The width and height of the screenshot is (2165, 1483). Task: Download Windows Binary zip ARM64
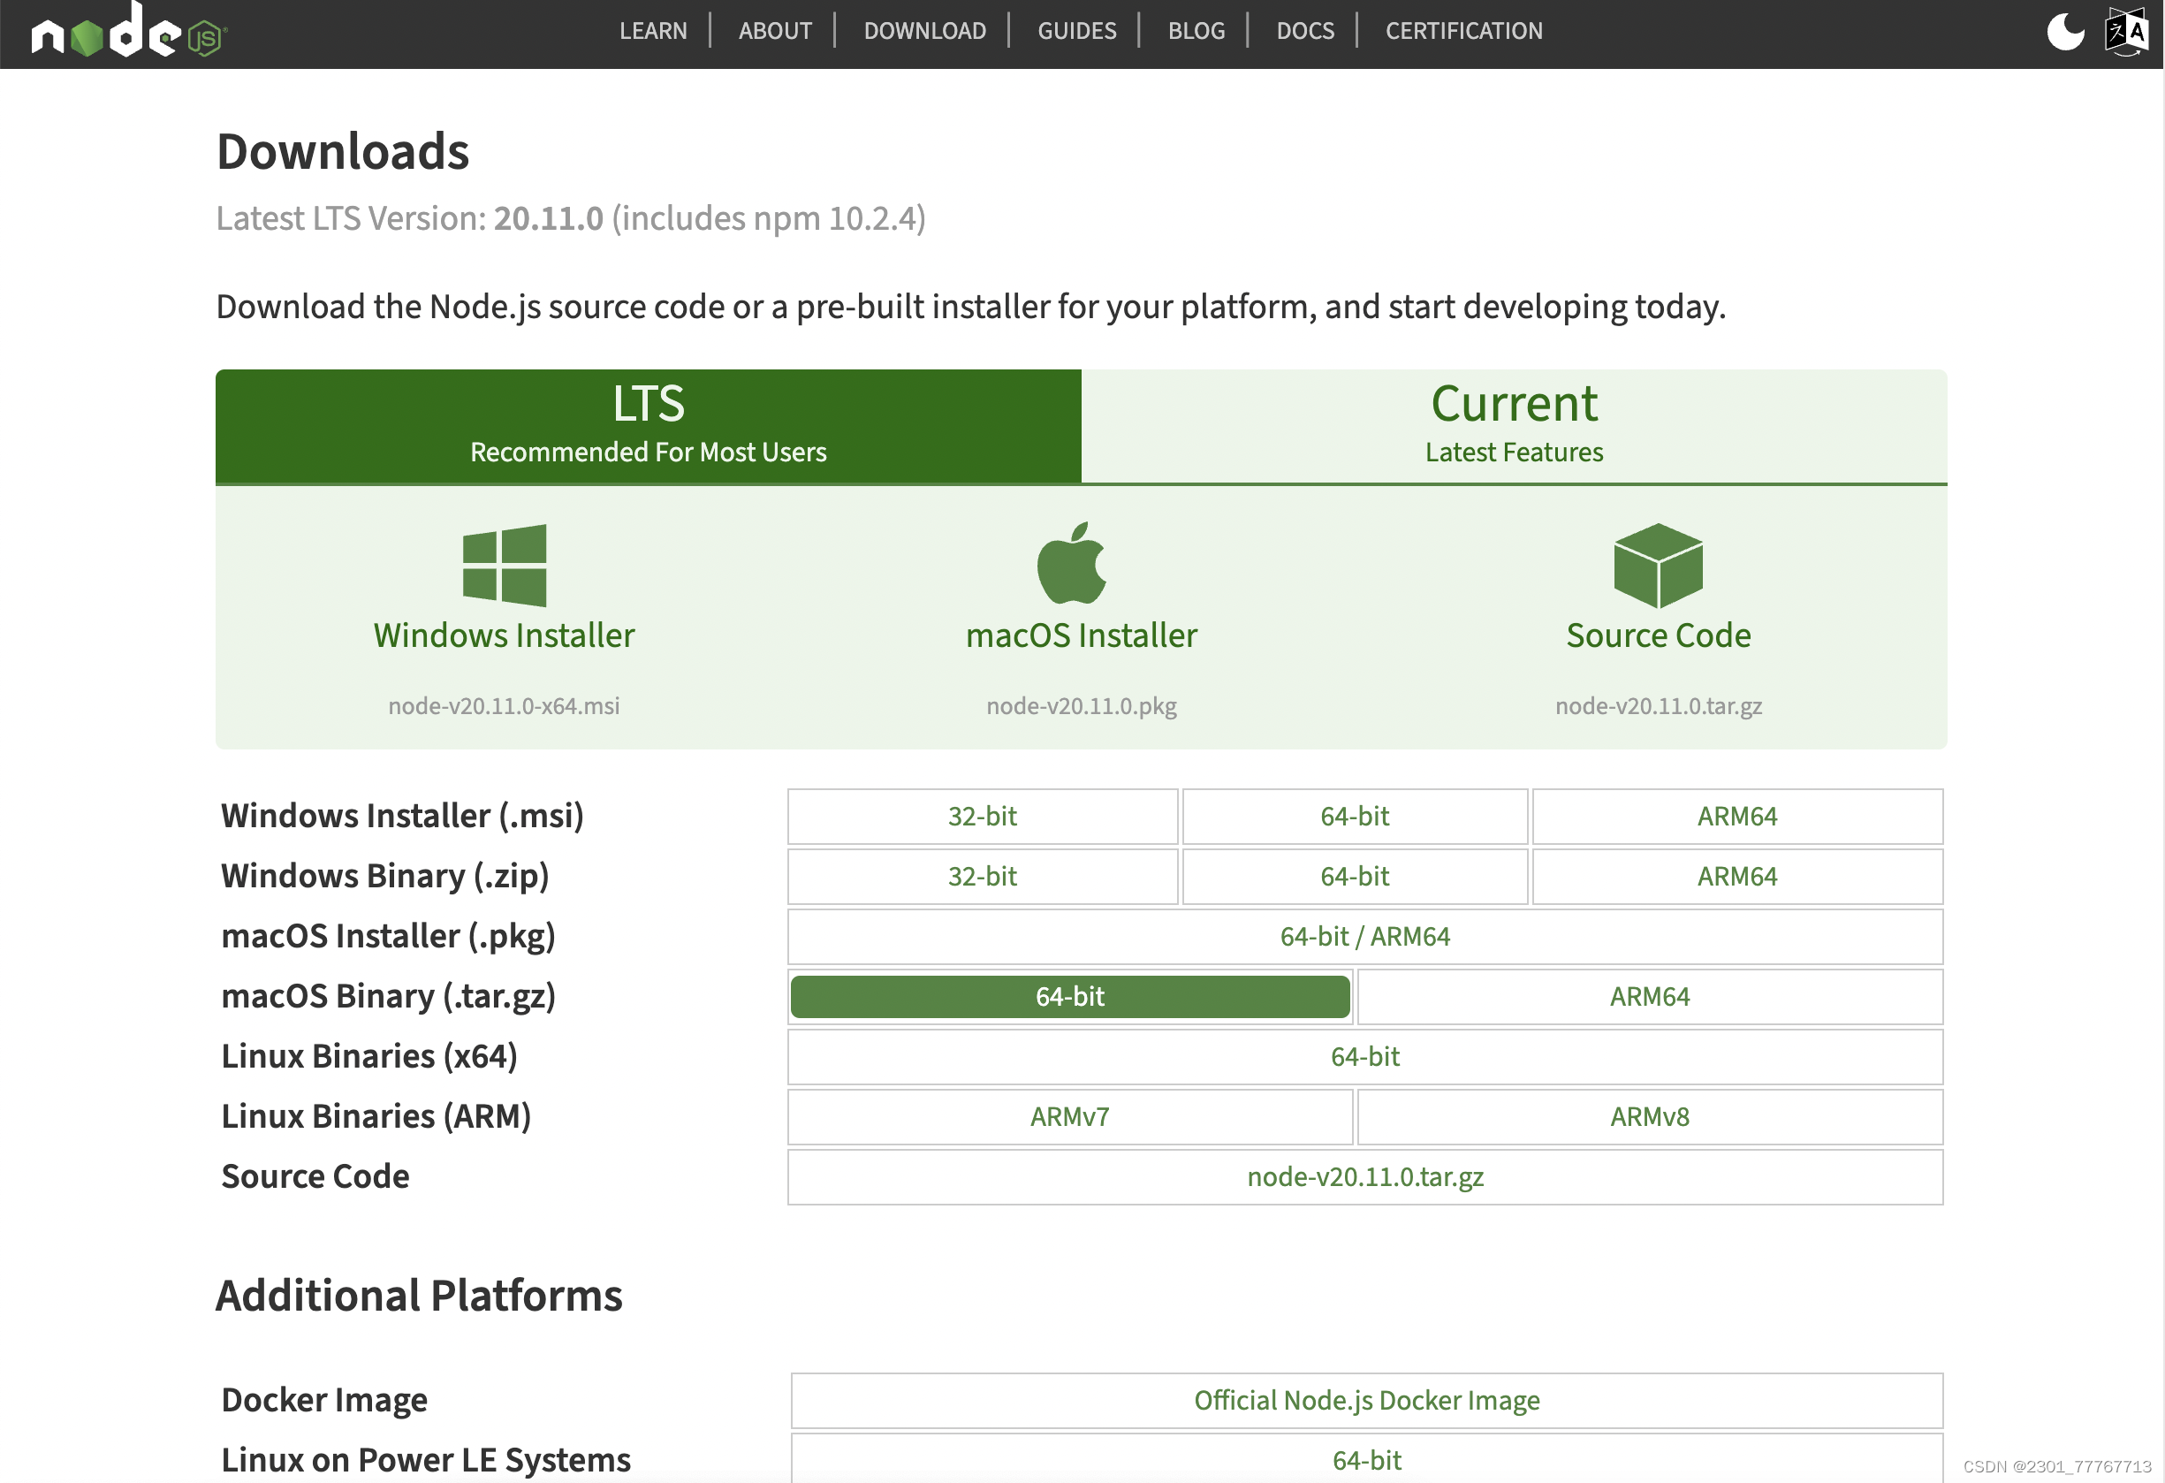click(x=1736, y=876)
